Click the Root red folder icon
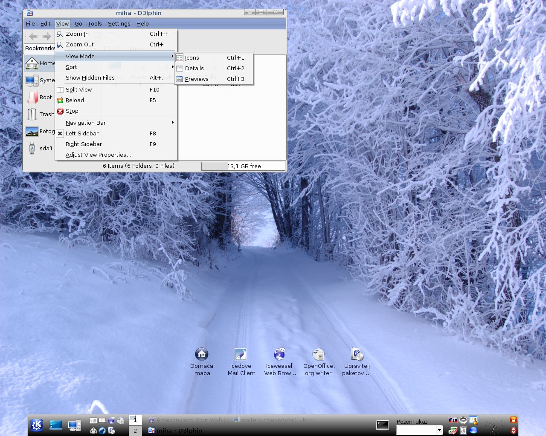This screenshot has height=436, width=546. pyautogui.click(x=32, y=98)
